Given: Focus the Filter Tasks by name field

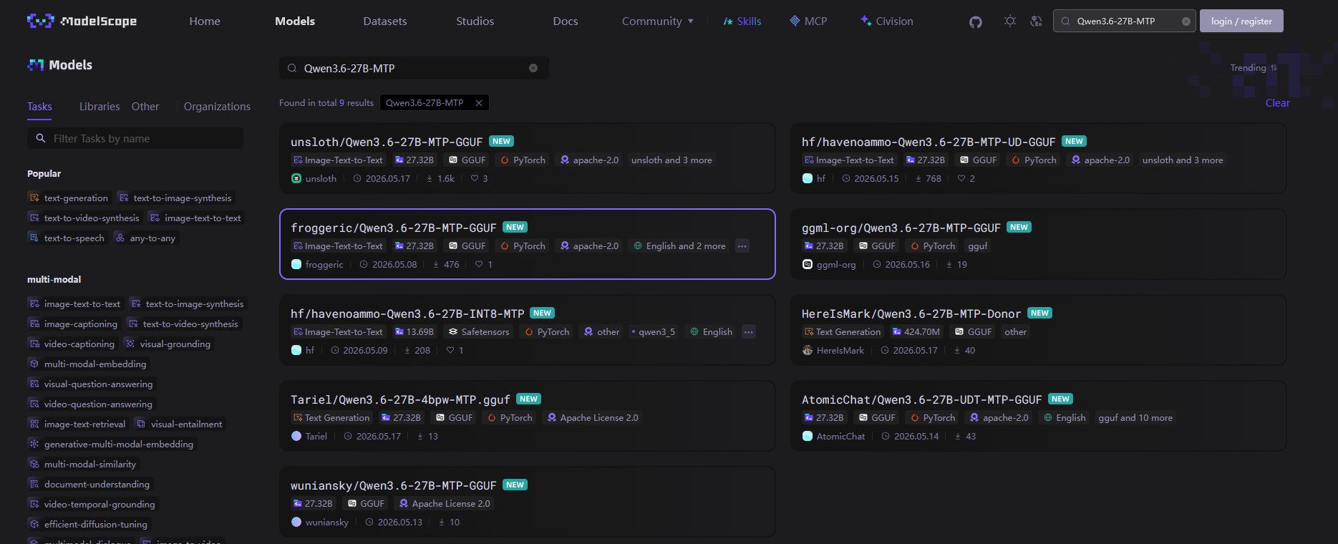Looking at the screenshot, I should 135,139.
